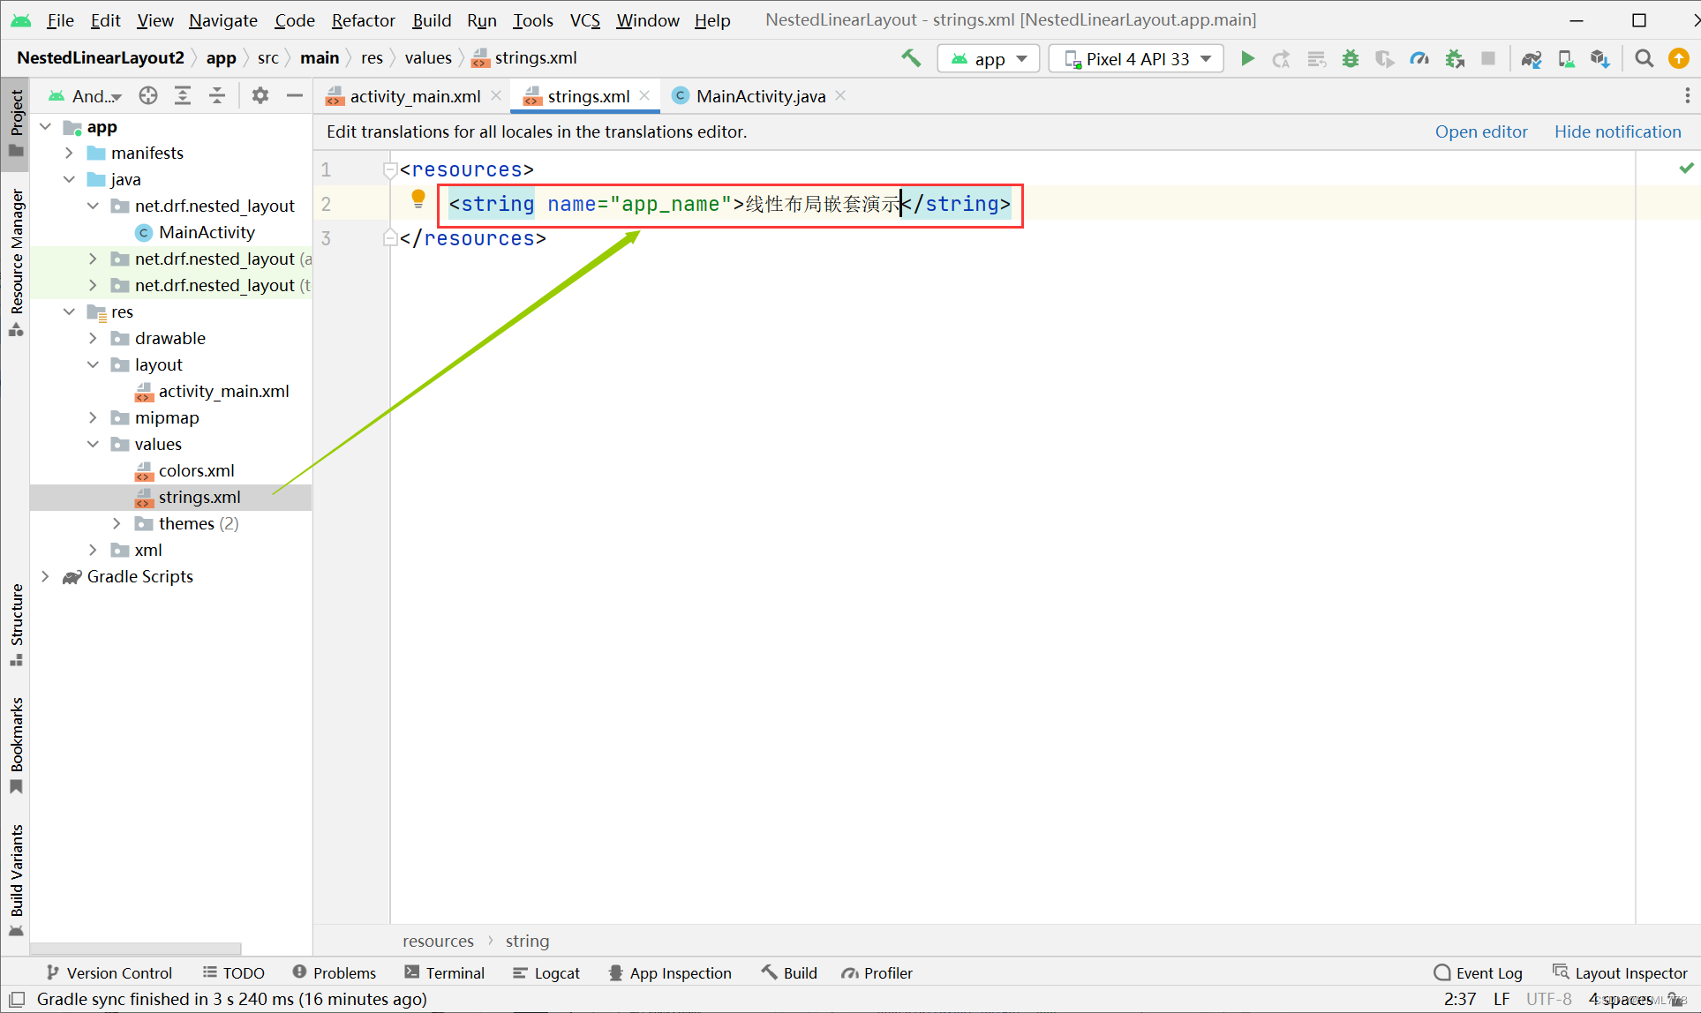Open the tabs overflow three-dots menu
The height and width of the screenshot is (1013, 1701).
point(1687,95)
